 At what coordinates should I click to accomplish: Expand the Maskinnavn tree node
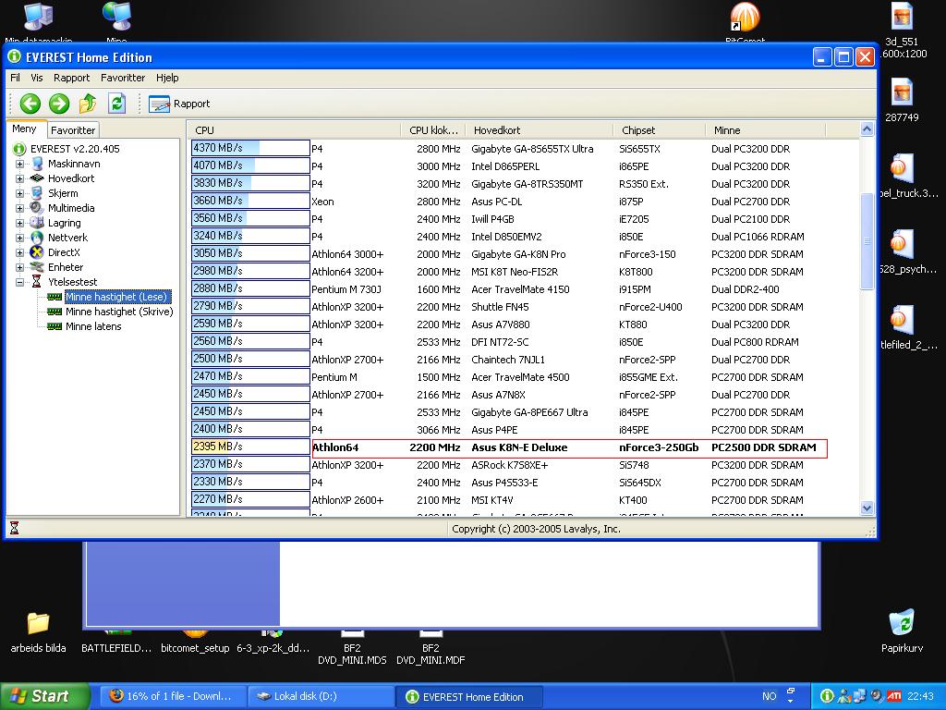[x=20, y=164]
